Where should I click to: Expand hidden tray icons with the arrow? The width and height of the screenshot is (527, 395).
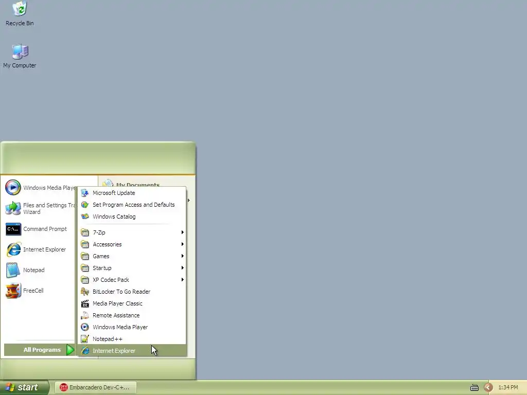[488, 387]
